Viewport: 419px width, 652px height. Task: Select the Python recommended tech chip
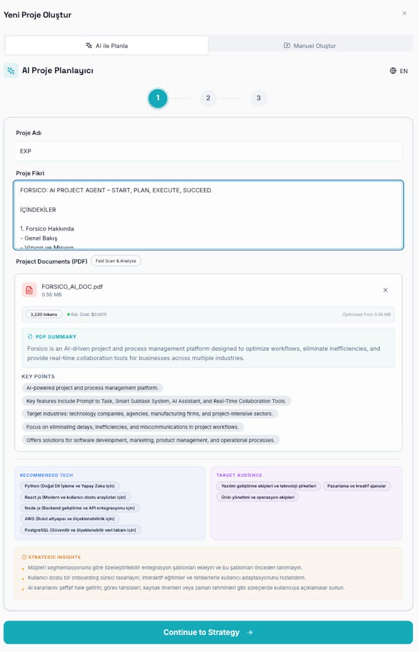click(69, 486)
